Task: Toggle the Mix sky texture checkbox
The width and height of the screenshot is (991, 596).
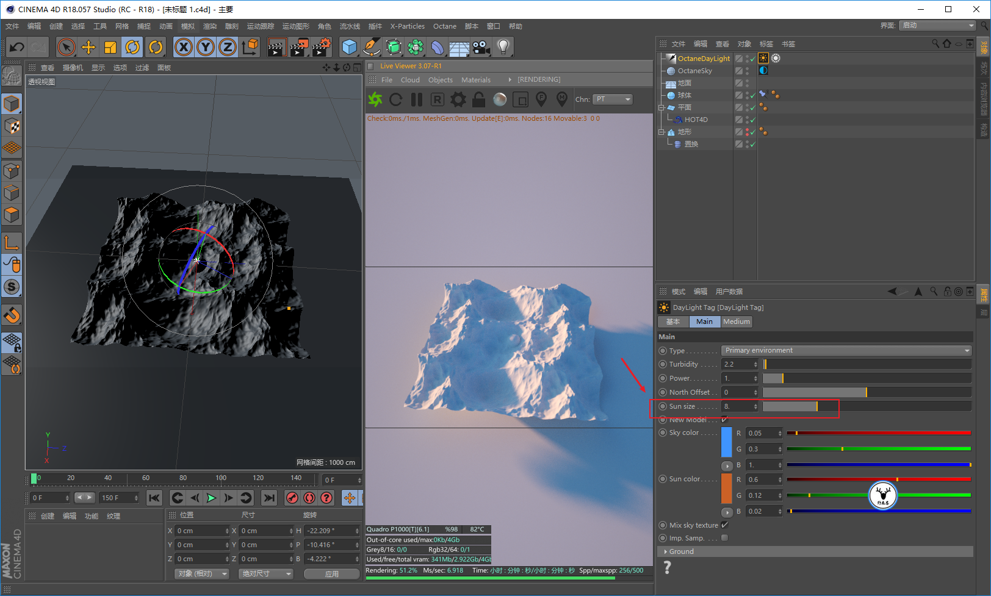Action: (x=725, y=525)
